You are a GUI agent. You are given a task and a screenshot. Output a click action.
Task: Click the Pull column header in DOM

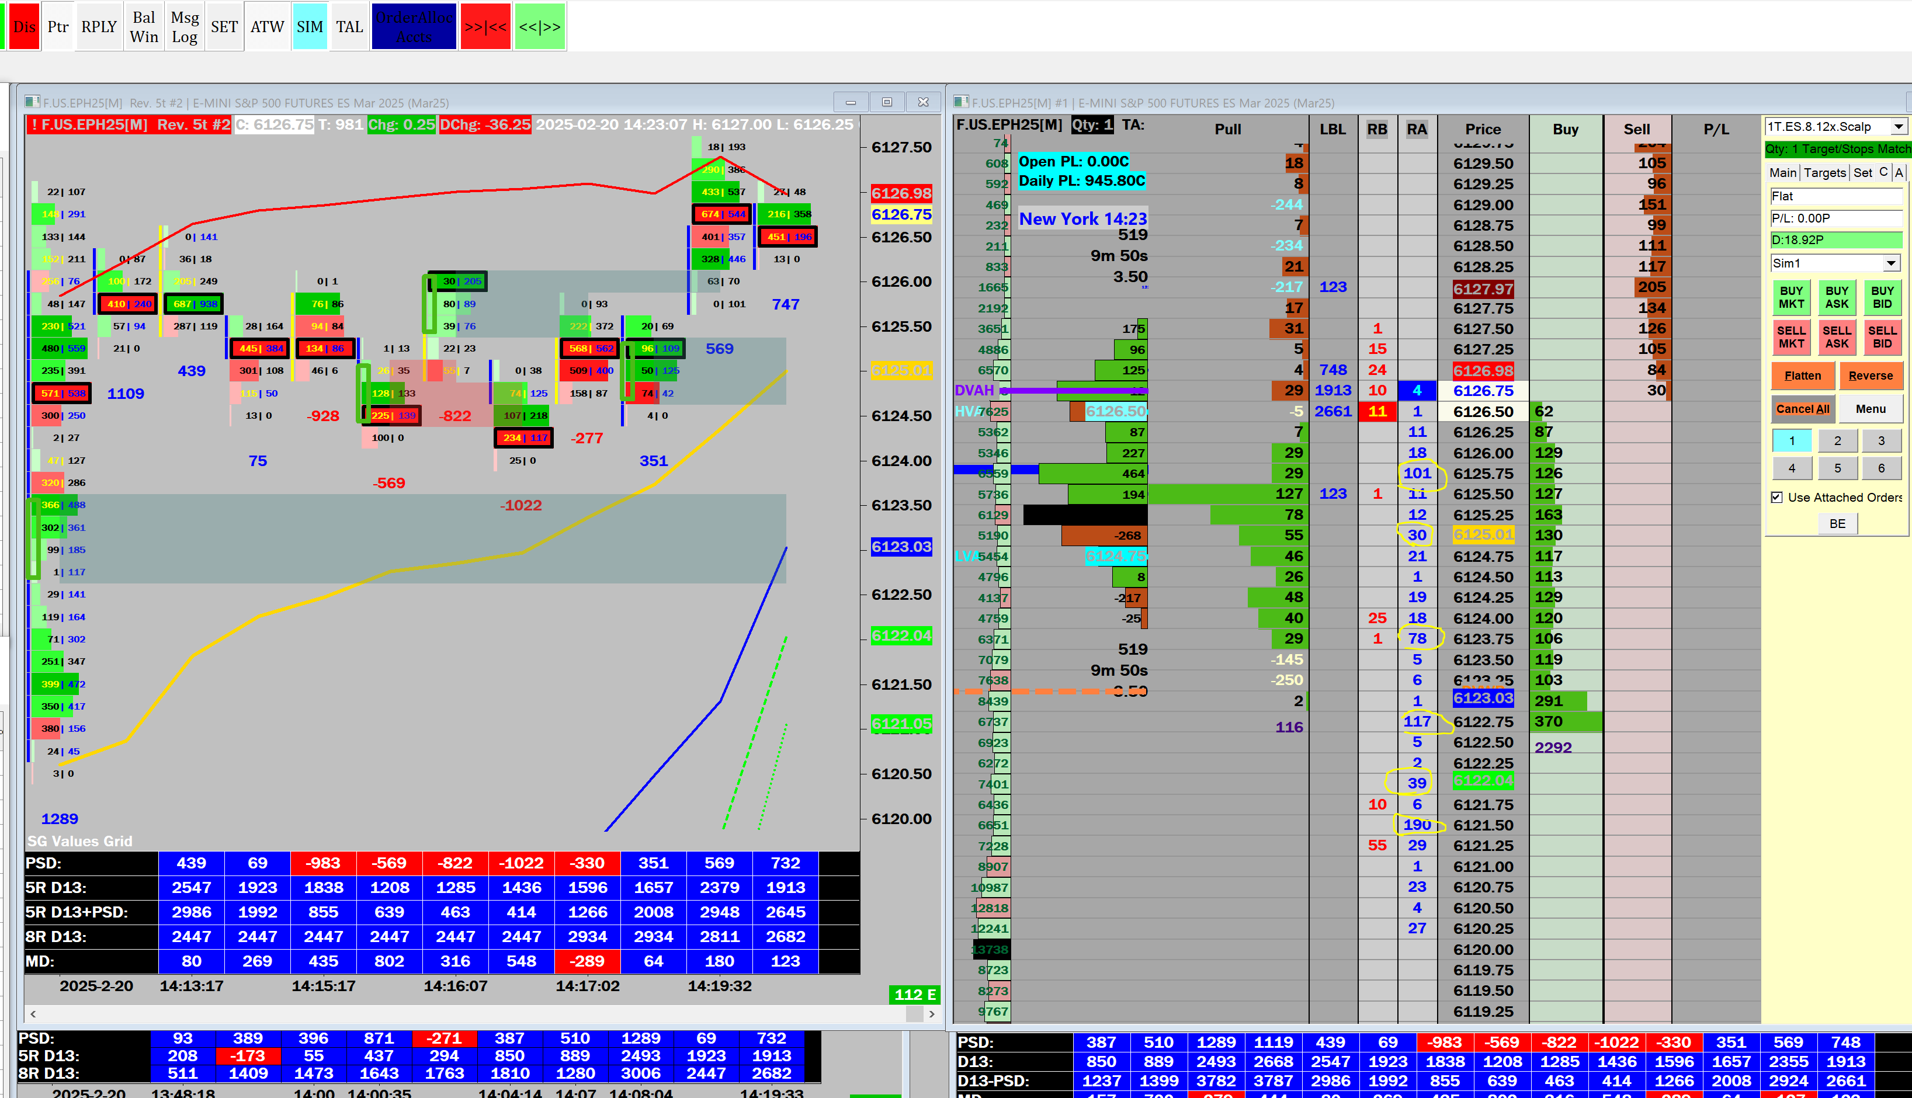pos(1227,129)
